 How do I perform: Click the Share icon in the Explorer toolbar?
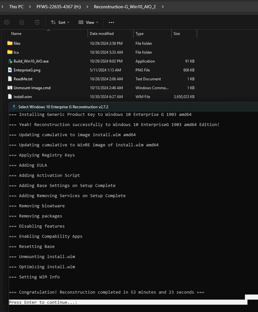click(22, 22)
